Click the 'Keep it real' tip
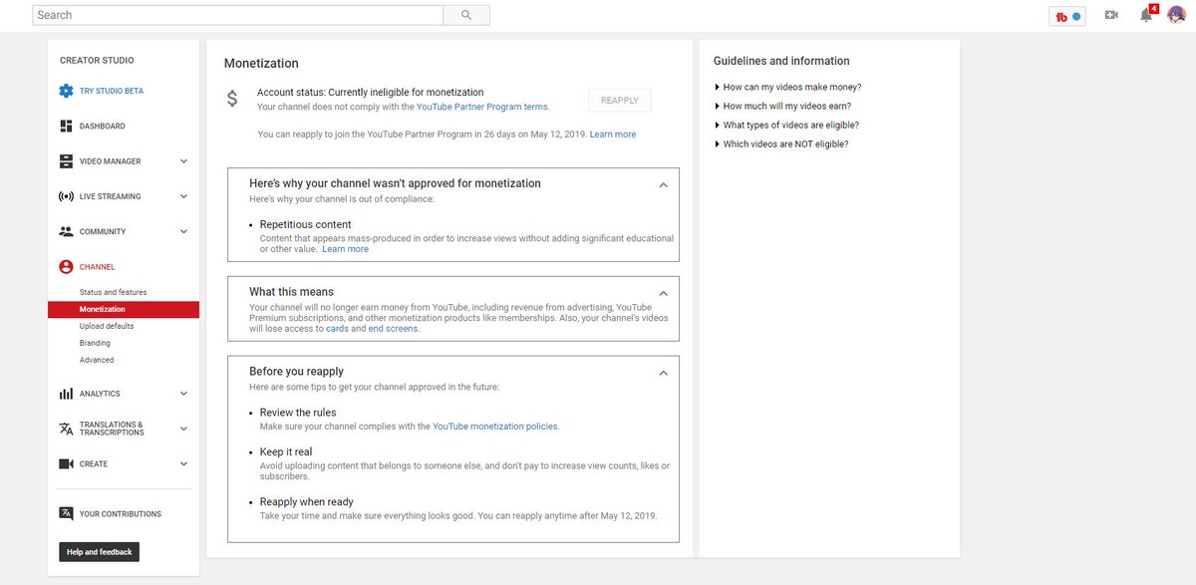1196x585 pixels. click(286, 451)
